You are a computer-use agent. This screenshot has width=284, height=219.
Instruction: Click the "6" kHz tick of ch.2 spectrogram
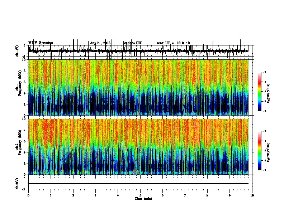[25, 141]
